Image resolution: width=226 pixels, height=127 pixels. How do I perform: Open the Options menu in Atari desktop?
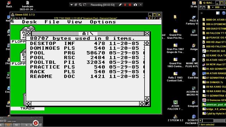tap(103, 22)
